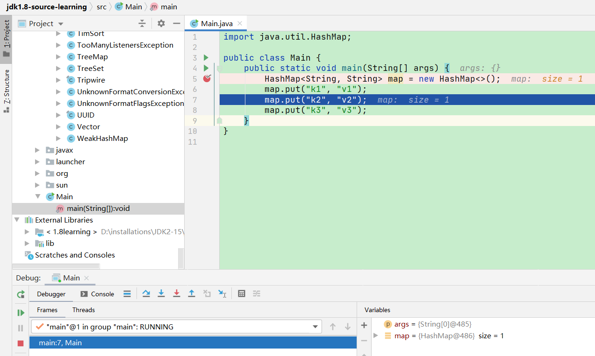Click the red Force Step Into icon

click(177, 293)
